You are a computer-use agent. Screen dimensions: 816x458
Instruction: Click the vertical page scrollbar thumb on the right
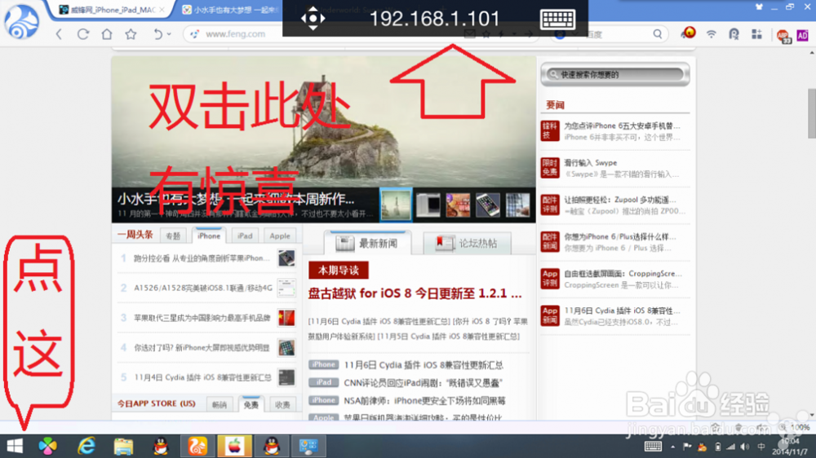click(x=811, y=113)
